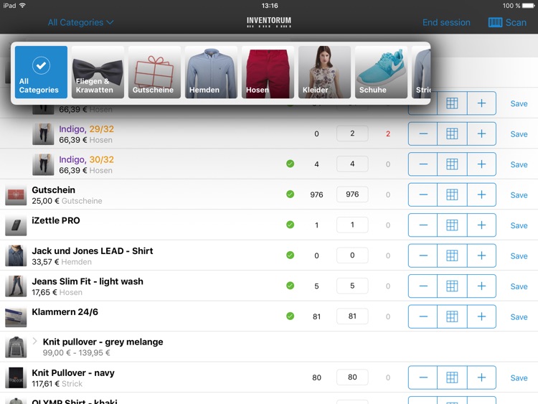Save the Indigo 30/32 count

[519, 165]
